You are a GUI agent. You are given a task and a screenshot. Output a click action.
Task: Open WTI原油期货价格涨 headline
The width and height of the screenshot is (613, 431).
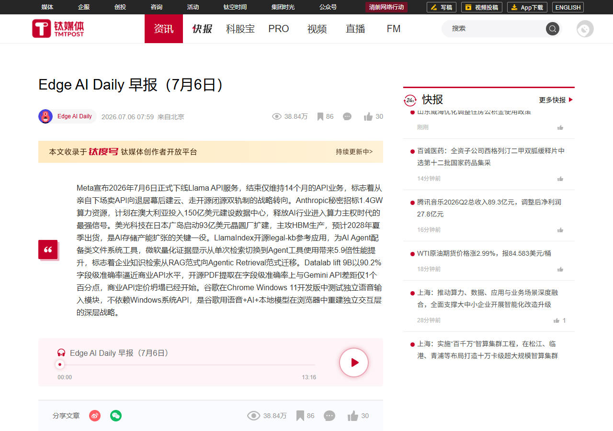pyautogui.click(x=484, y=253)
